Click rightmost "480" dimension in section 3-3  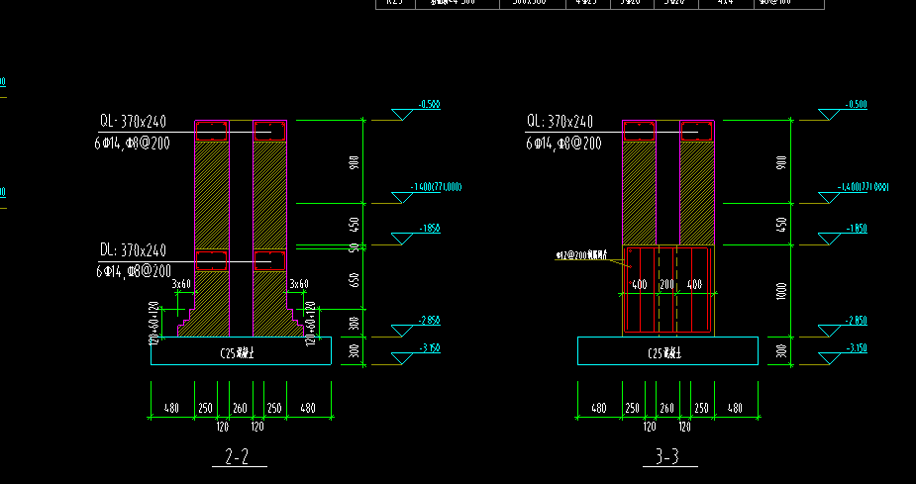pyautogui.click(x=735, y=408)
